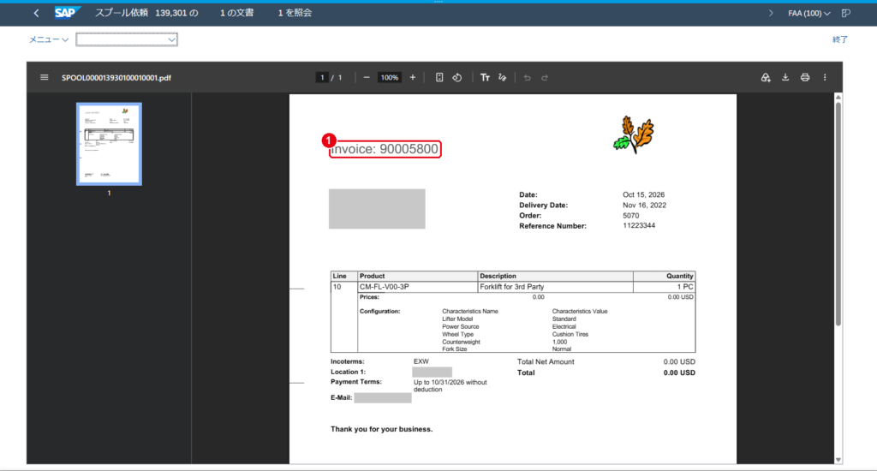Screen dimensions: 877x471
Task: Click the redo icon in PDF toolbar
Action: 544,77
